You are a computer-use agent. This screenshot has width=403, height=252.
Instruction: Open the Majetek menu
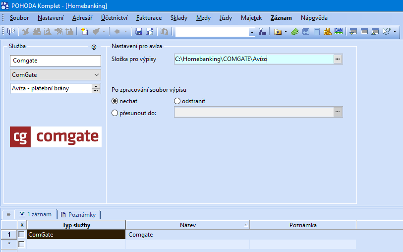(251, 18)
